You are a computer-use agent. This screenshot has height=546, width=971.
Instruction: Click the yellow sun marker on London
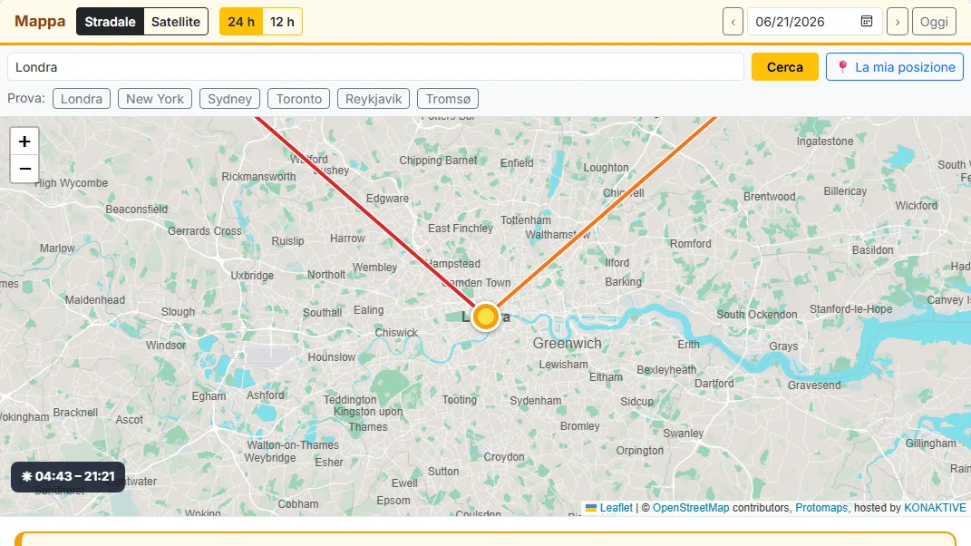coord(486,317)
